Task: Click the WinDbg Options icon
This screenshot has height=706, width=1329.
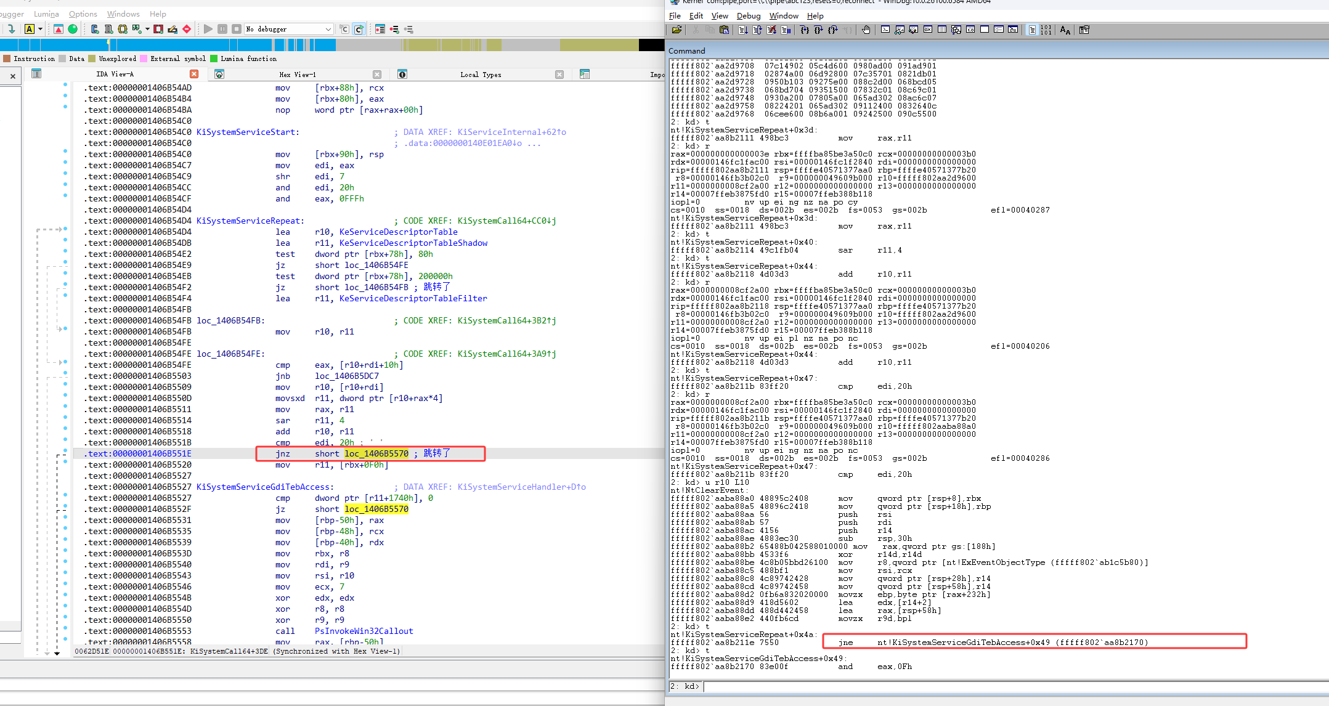Action: [x=1084, y=30]
